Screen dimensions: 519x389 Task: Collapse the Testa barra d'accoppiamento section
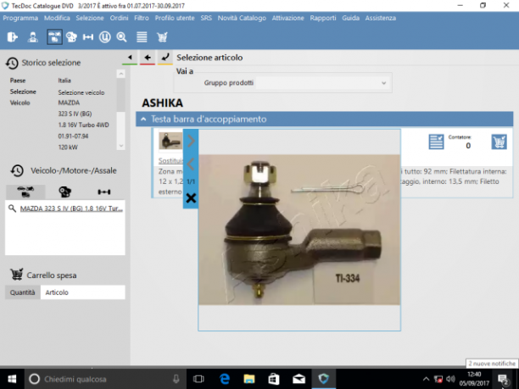point(143,119)
